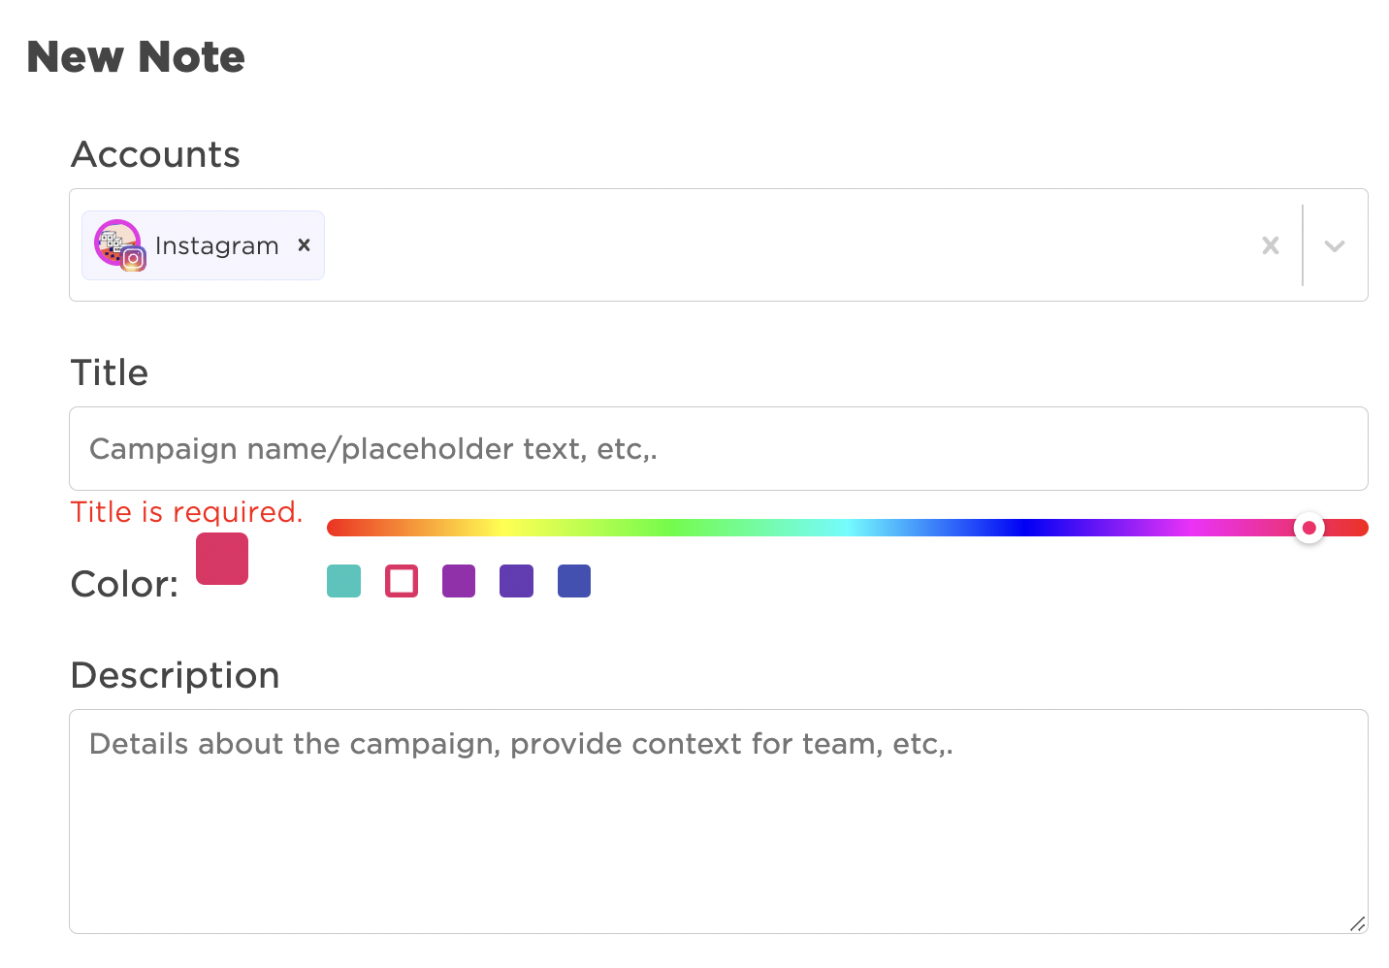This screenshot has width=1389, height=968.
Task: Click the Instagram account avatar icon
Action: click(119, 245)
